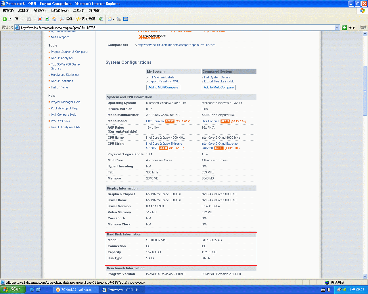
Task: Open the 說明(H) Help menu
Action: [x=95, y=11]
